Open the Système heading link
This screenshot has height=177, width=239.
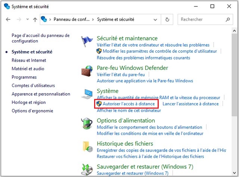[108, 91]
